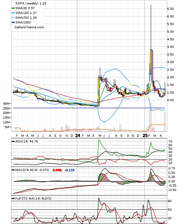Click the 6.50 price axis label
This screenshot has height=224, width=180.
(170, 9)
